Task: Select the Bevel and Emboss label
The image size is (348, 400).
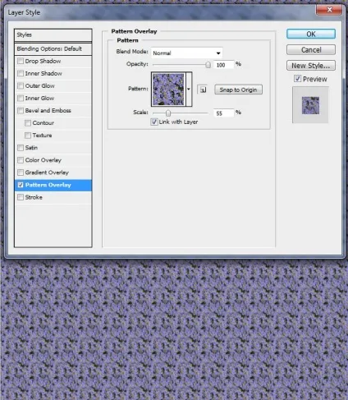Action: point(48,111)
